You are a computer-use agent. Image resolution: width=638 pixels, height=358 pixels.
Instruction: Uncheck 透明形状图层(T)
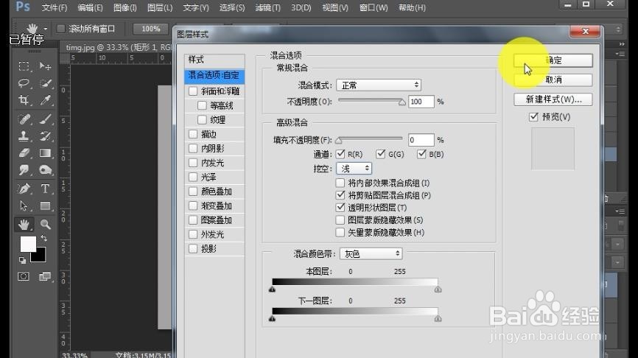coord(340,207)
